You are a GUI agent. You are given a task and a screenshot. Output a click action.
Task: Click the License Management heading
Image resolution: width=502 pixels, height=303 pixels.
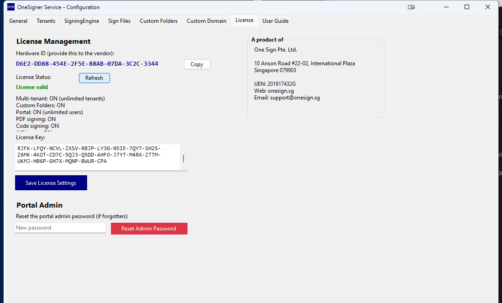53,41
